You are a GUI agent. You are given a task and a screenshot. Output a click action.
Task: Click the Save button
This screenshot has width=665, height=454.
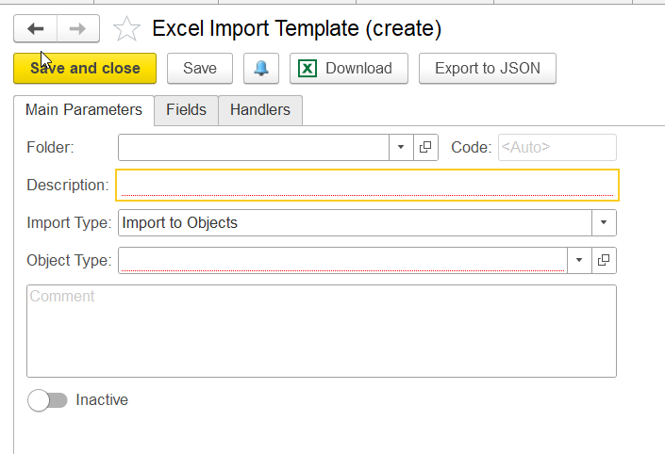(200, 68)
